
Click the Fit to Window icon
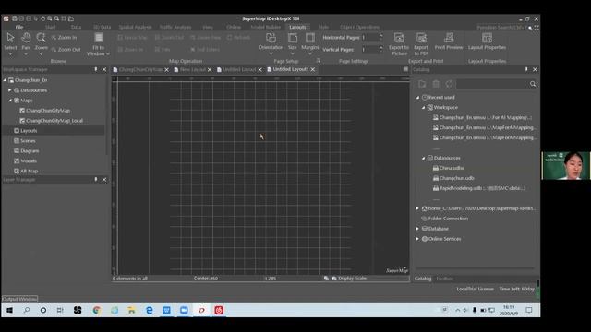coord(99,38)
